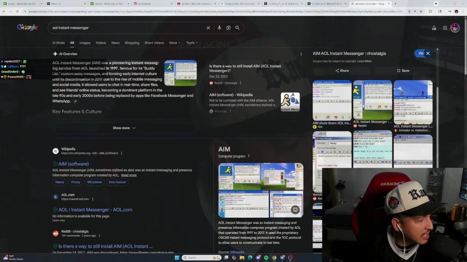Viewport: 467px width, 262px height.
Task: Open AIM screenshot thumbnail in AI Overview
Action: coord(180,73)
